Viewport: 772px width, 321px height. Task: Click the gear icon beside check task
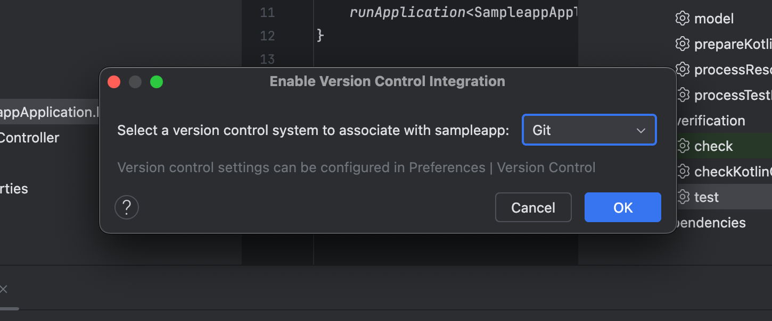[682, 146]
